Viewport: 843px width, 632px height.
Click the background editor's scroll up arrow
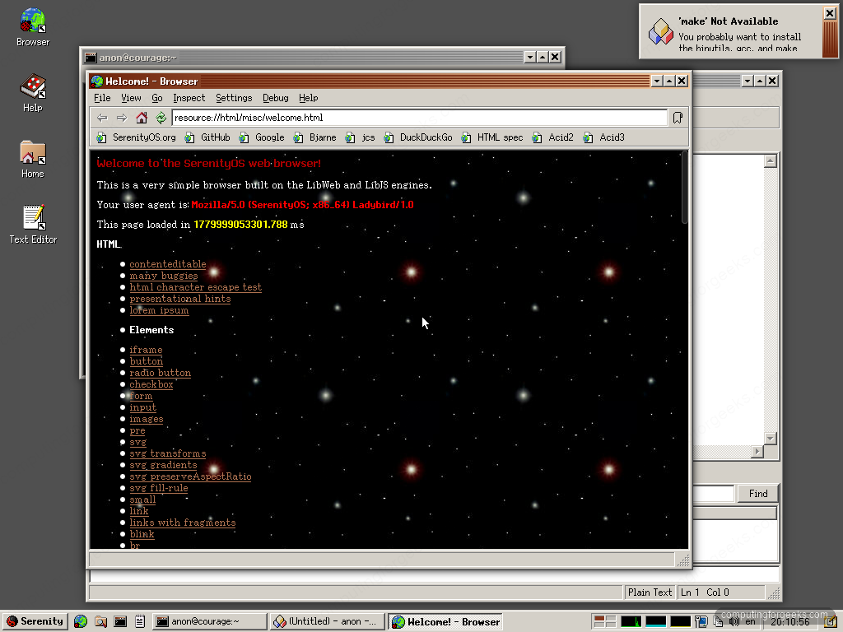(771, 161)
